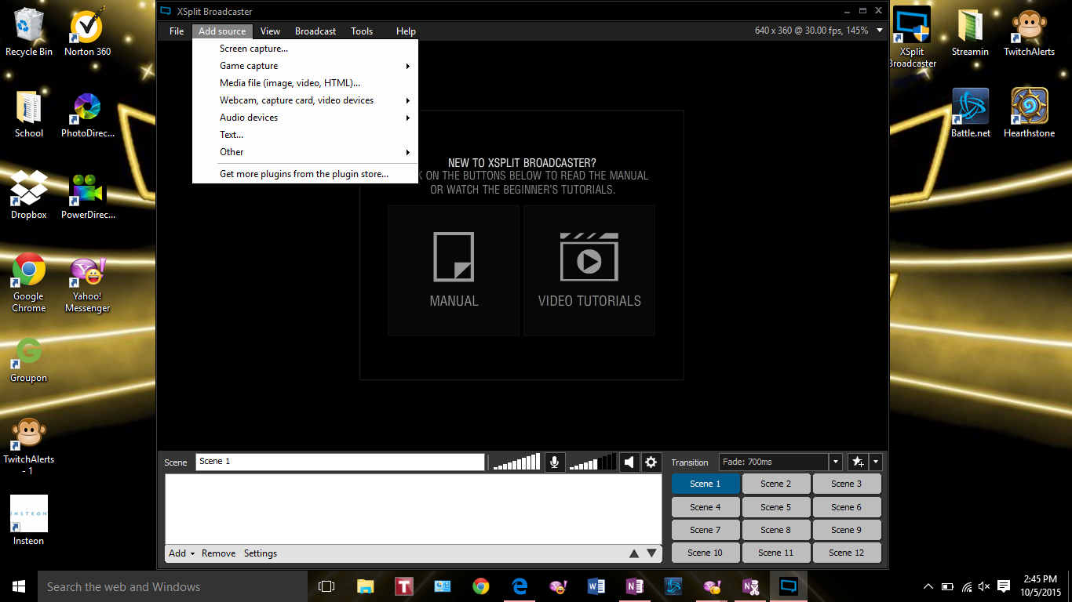This screenshot has width=1072, height=602.
Task: Open the Fade: 700ms transition dropdown
Action: point(834,462)
